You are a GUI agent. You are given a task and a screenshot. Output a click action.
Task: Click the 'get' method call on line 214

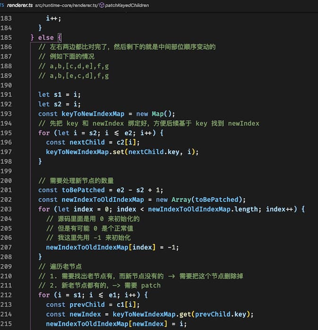coord(185,314)
